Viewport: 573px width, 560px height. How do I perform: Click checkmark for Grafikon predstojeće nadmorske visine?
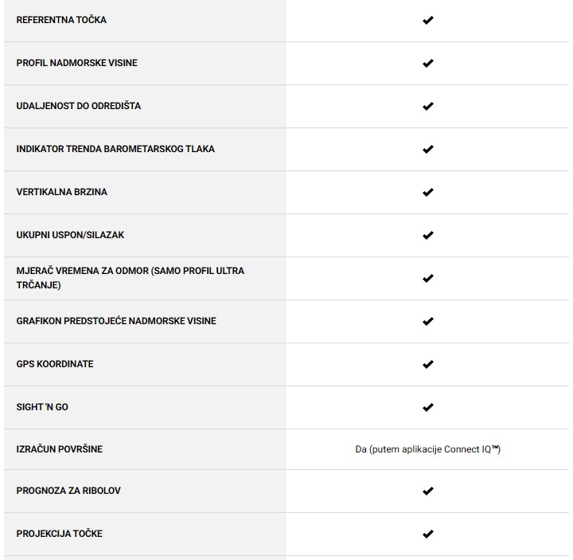(x=427, y=322)
